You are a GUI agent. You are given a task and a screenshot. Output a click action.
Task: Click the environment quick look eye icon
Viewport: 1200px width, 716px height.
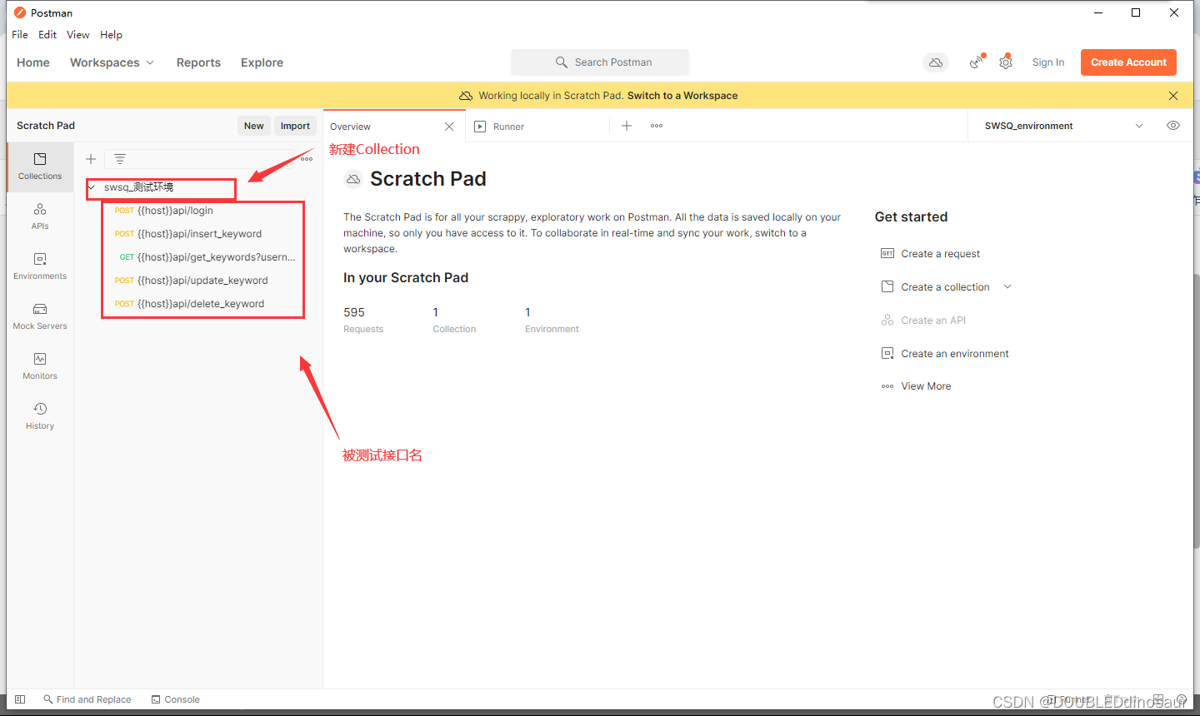coord(1173,126)
